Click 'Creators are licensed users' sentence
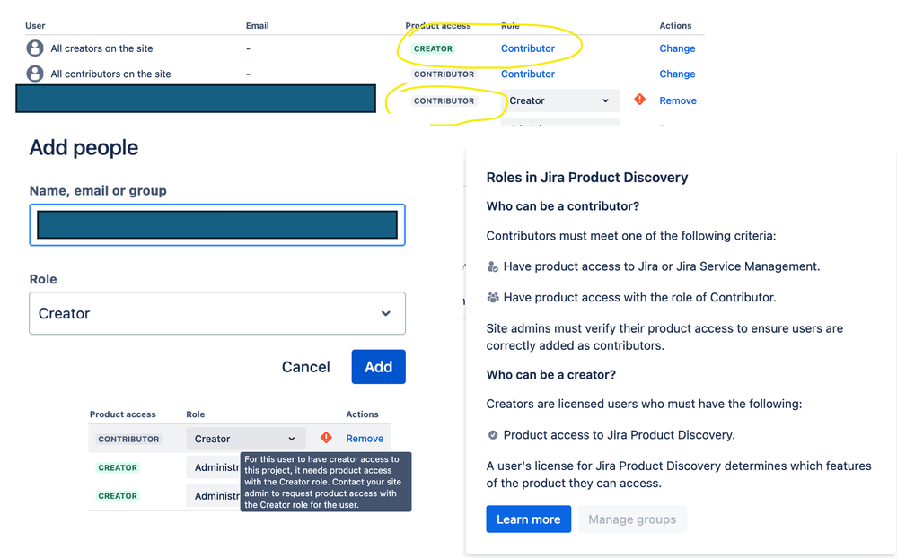The height and width of the screenshot is (558, 897). (644, 404)
